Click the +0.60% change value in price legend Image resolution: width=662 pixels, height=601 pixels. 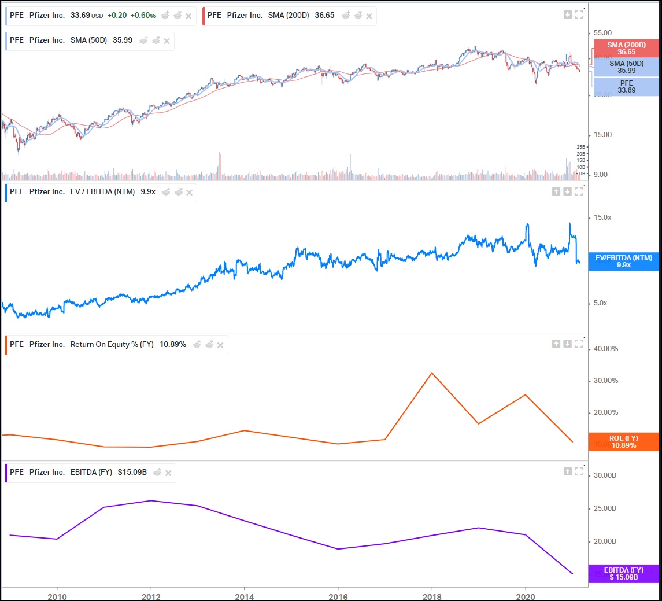143,16
